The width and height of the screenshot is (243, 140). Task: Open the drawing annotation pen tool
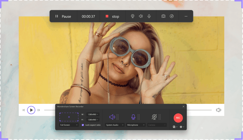[x=172, y=16]
